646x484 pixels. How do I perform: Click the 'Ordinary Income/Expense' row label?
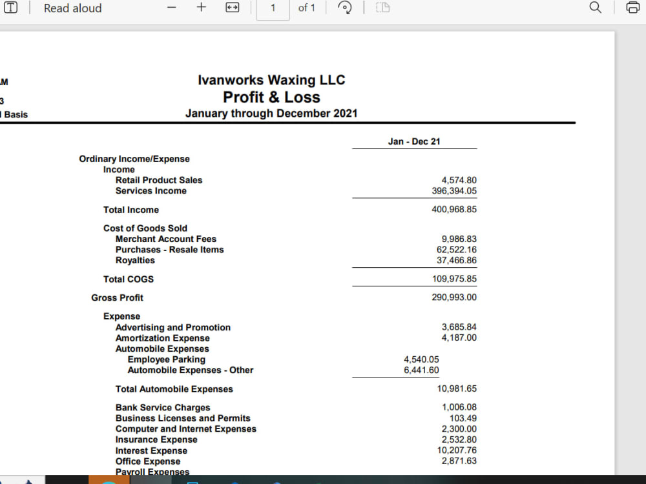[134, 159]
